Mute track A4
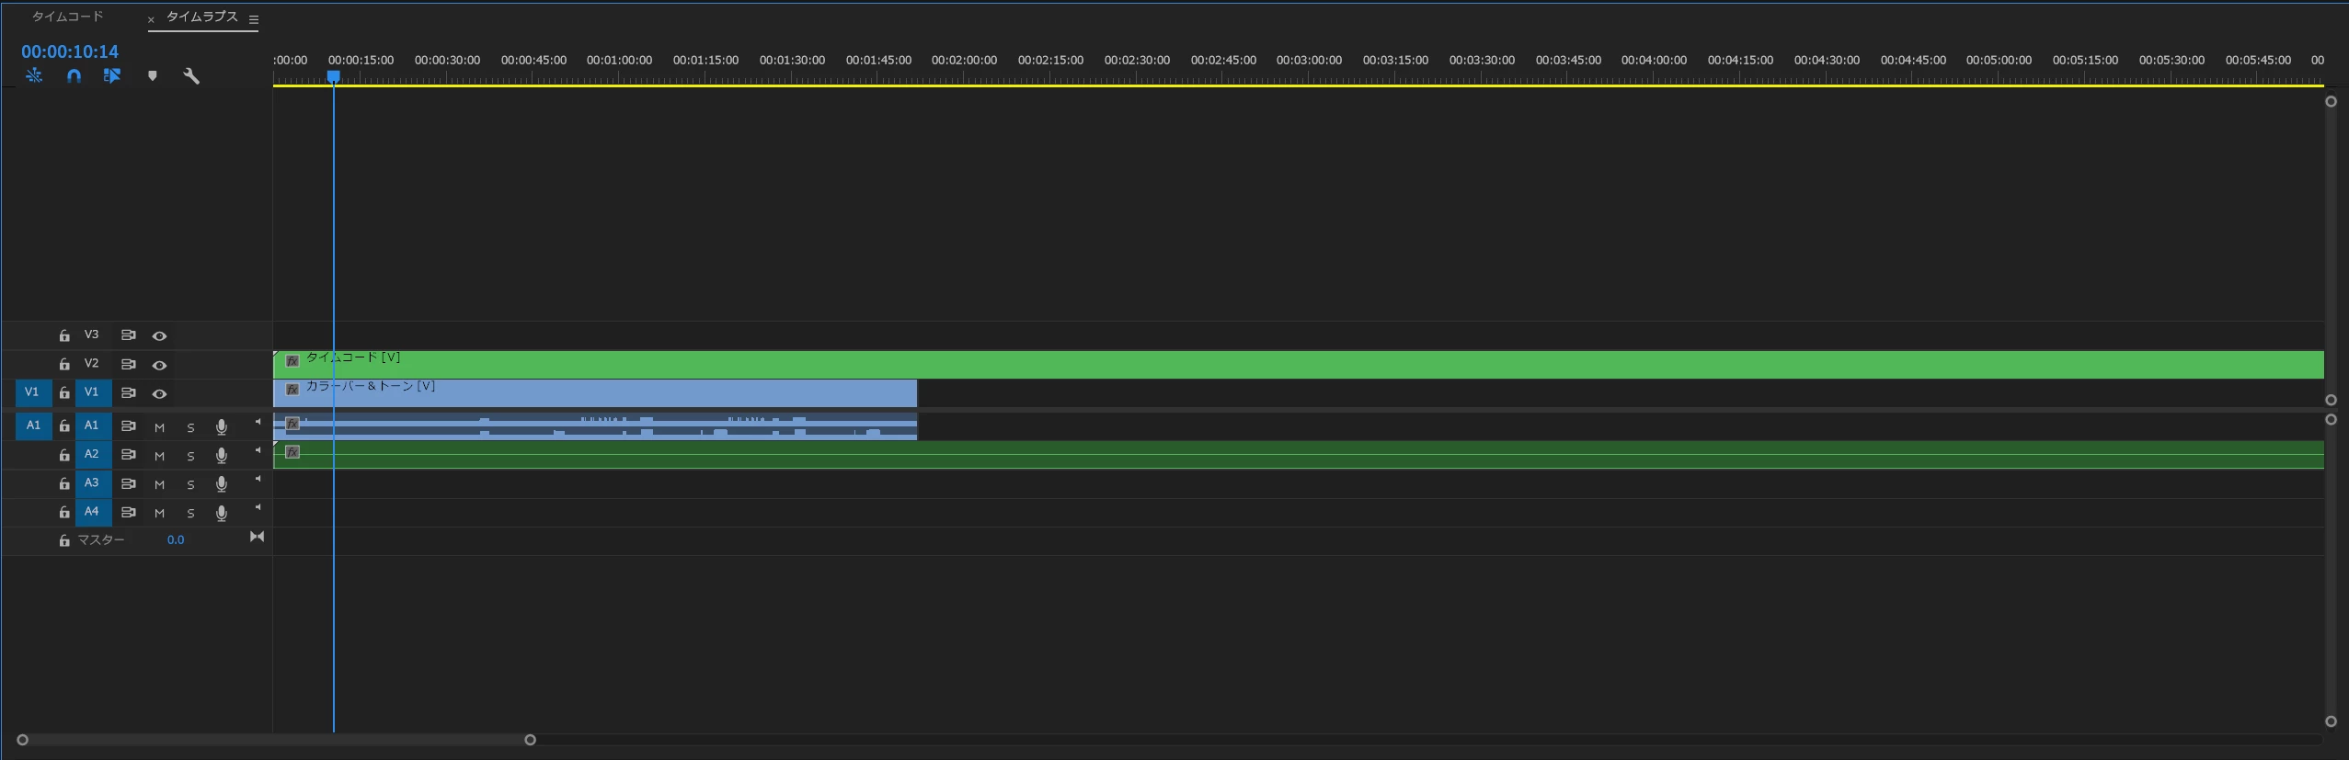Viewport: 2349px width, 760px height. [159, 513]
